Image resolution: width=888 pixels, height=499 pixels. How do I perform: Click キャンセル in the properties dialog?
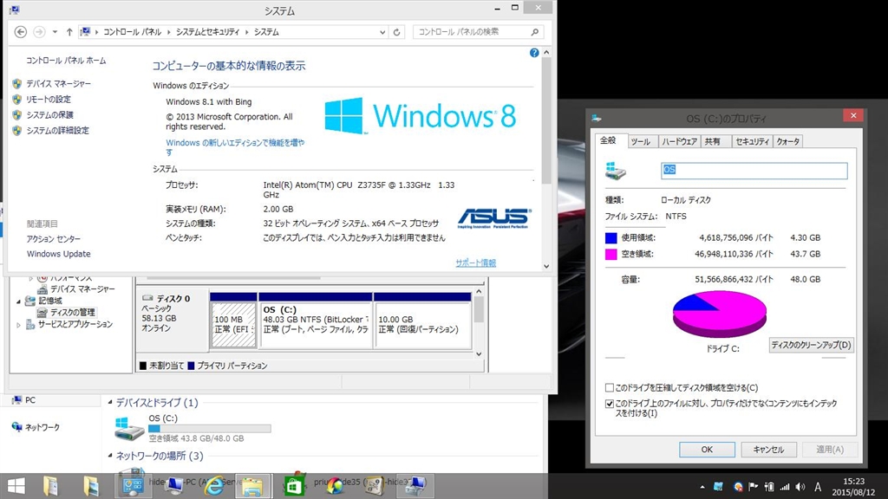[768, 450]
